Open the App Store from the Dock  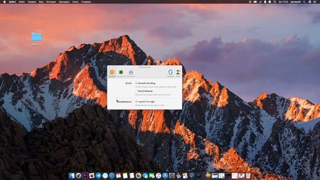point(165,175)
